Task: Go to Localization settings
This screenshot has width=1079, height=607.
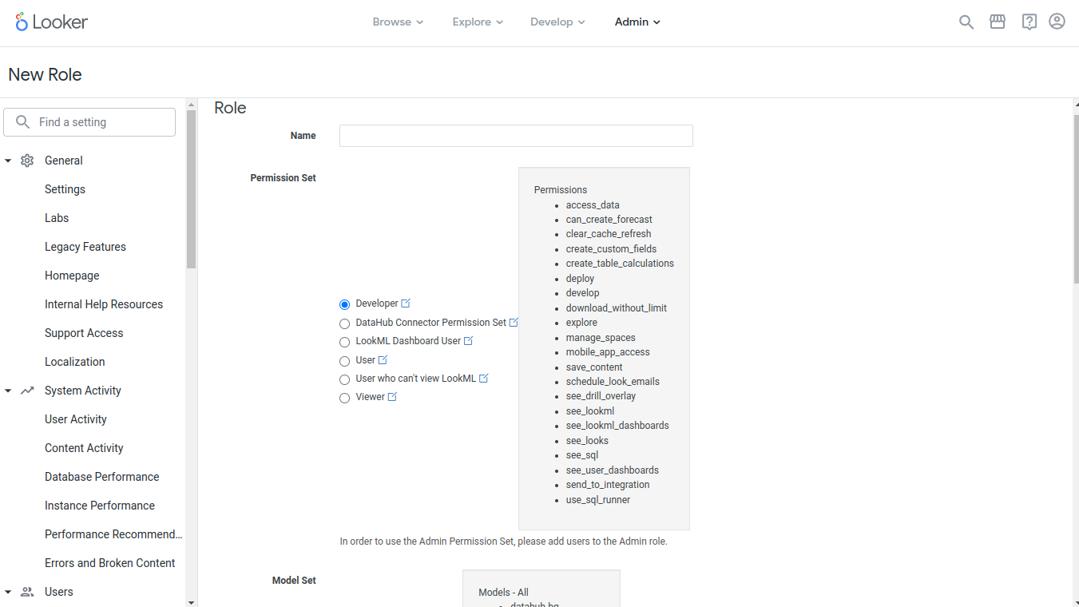Action: pos(75,362)
